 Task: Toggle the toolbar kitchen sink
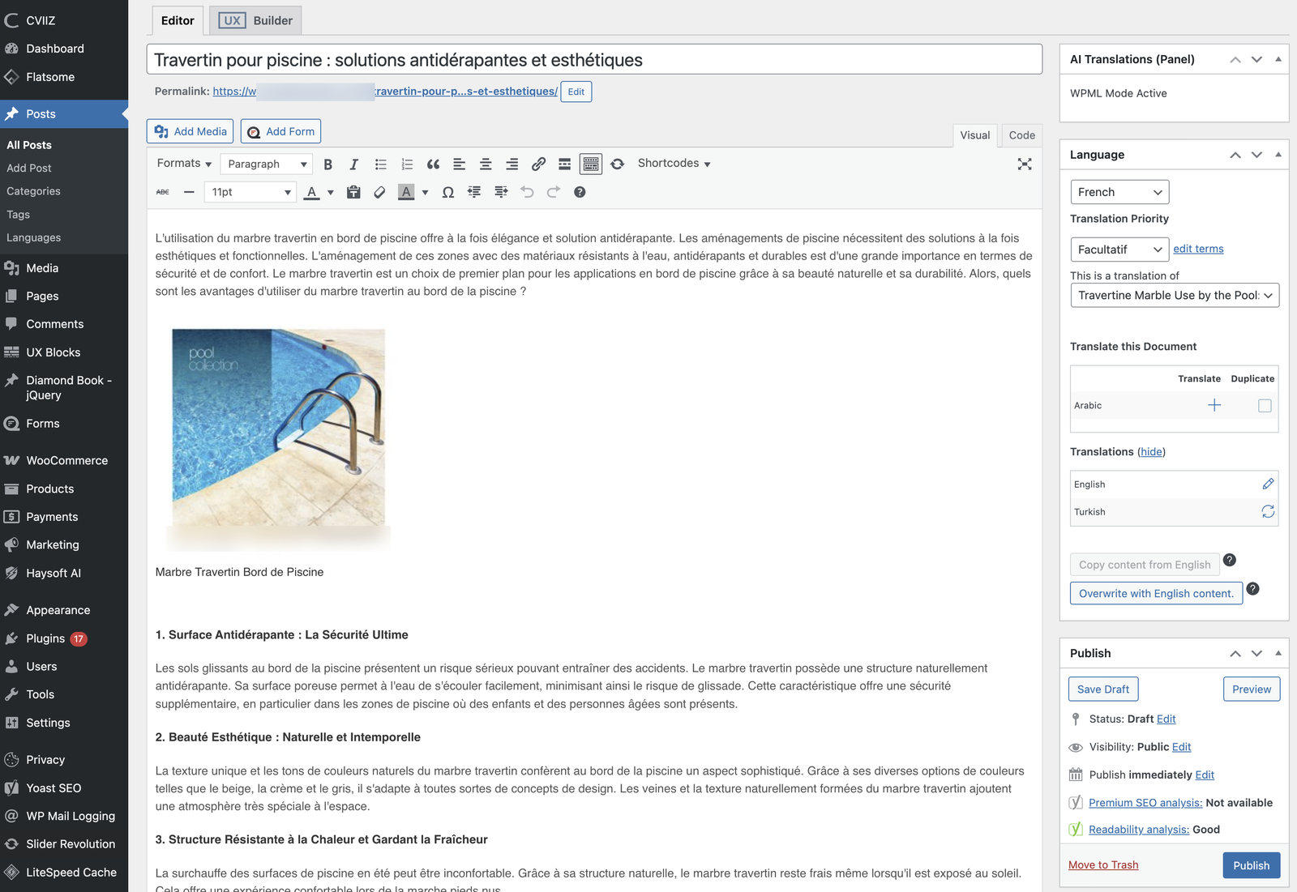[x=591, y=164]
